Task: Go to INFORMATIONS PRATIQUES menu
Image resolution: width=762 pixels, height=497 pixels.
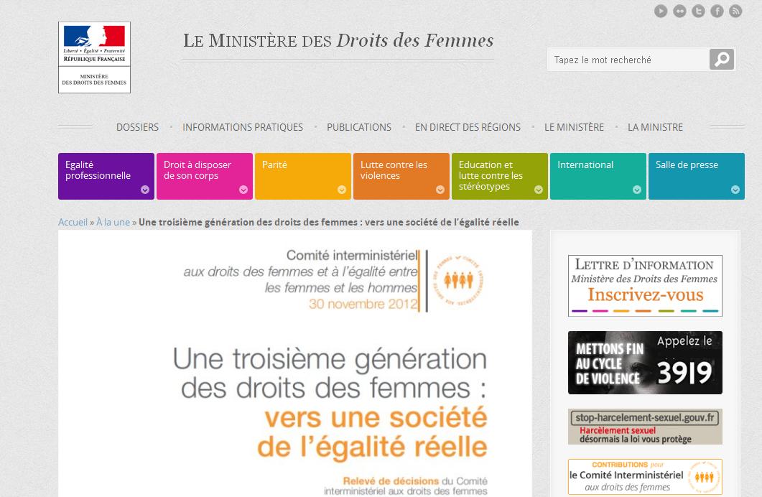Action: (x=243, y=127)
